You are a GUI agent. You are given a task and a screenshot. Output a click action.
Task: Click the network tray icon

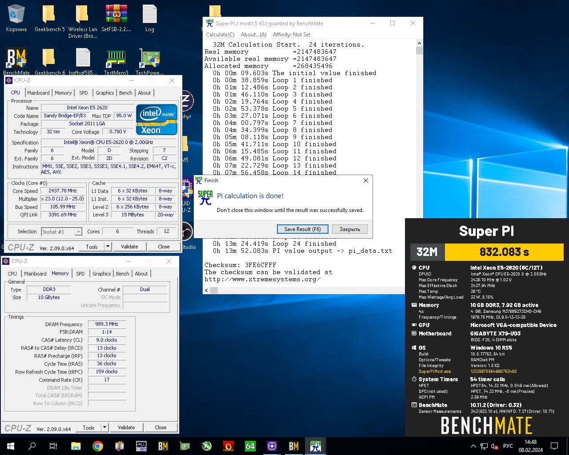click(484, 446)
